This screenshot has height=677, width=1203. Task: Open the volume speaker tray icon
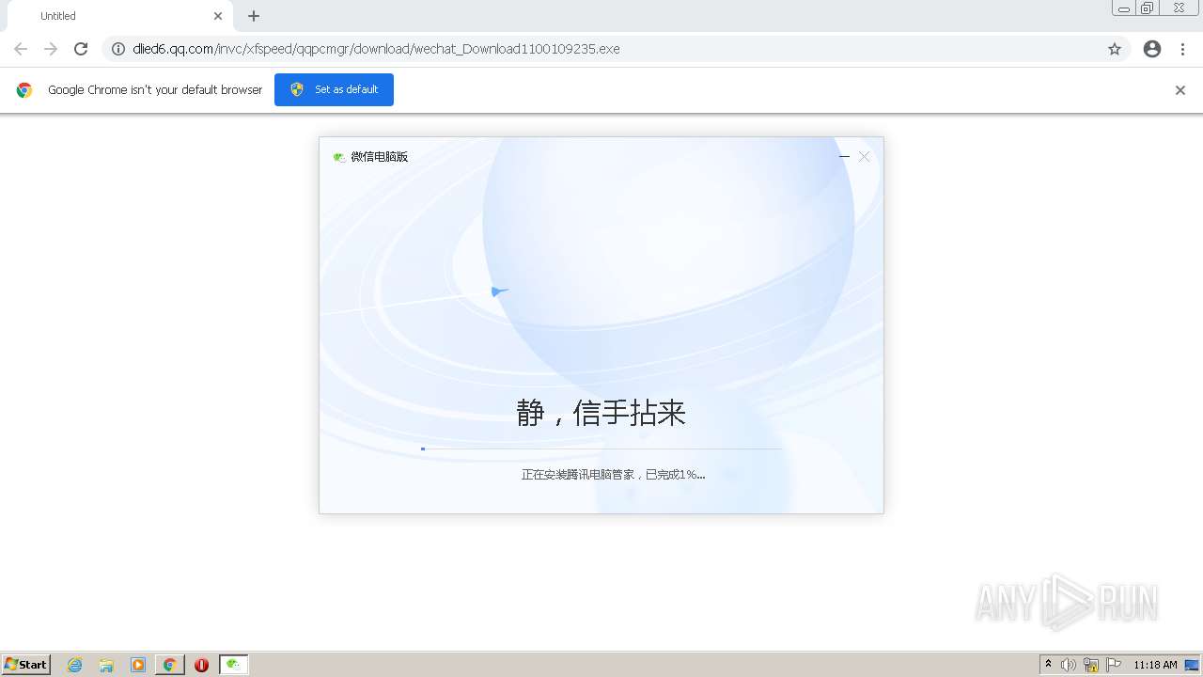tap(1069, 665)
